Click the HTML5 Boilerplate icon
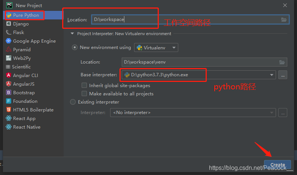Screen dimensions: 297x175 (9, 110)
